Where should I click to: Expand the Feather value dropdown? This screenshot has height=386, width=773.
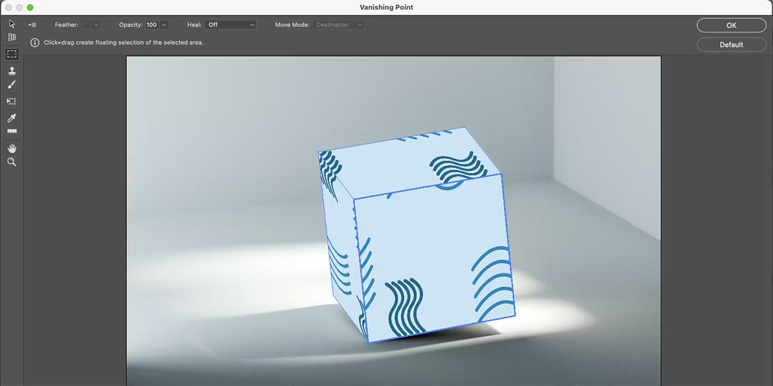point(96,25)
